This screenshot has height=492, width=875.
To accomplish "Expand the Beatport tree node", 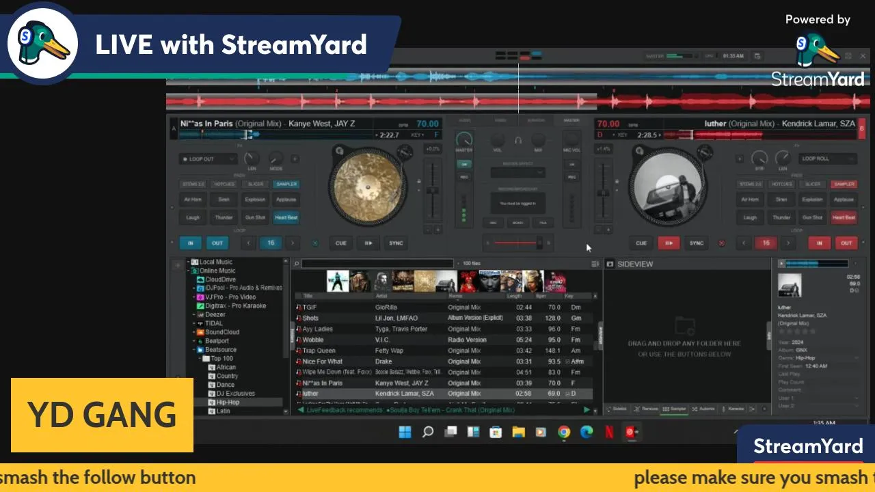I will [x=193, y=341].
